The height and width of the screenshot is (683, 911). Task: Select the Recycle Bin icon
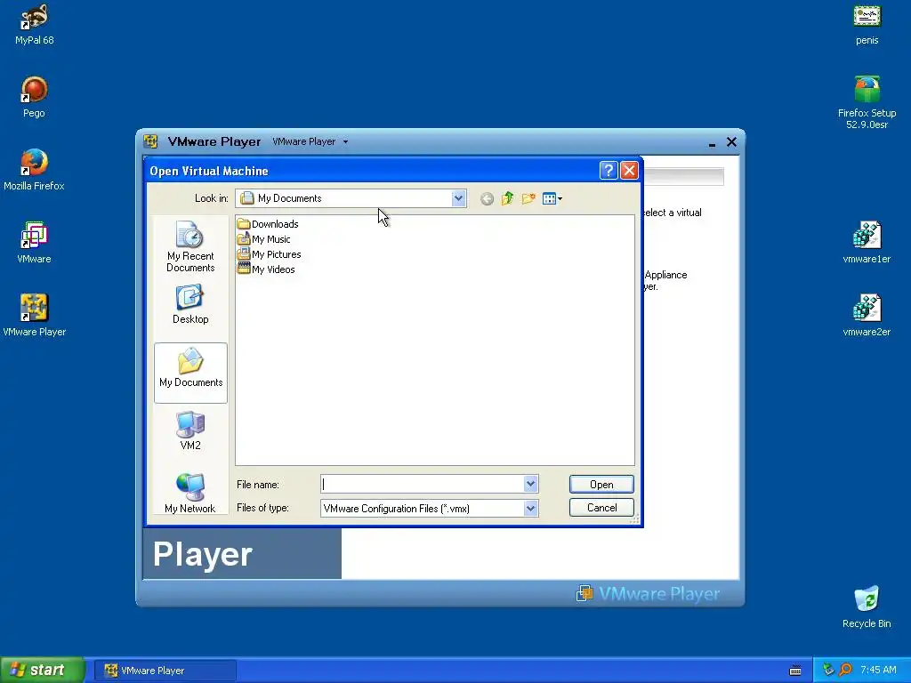[867, 607]
